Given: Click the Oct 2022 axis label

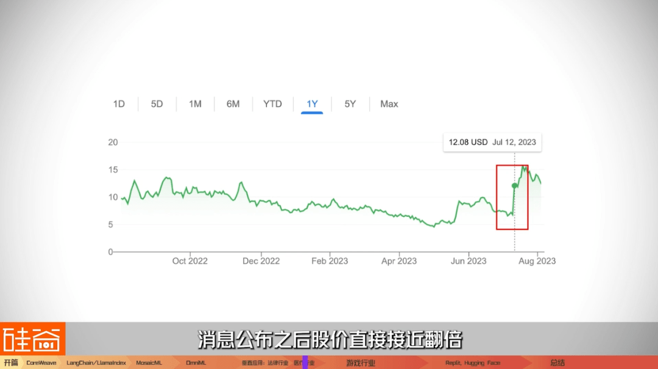Looking at the screenshot, I should coord(189,261).
